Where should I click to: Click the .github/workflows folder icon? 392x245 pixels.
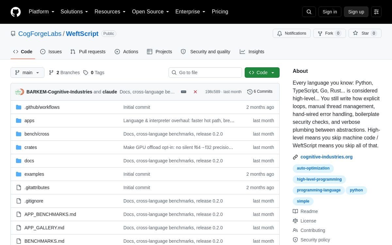[x=19, y=107]
